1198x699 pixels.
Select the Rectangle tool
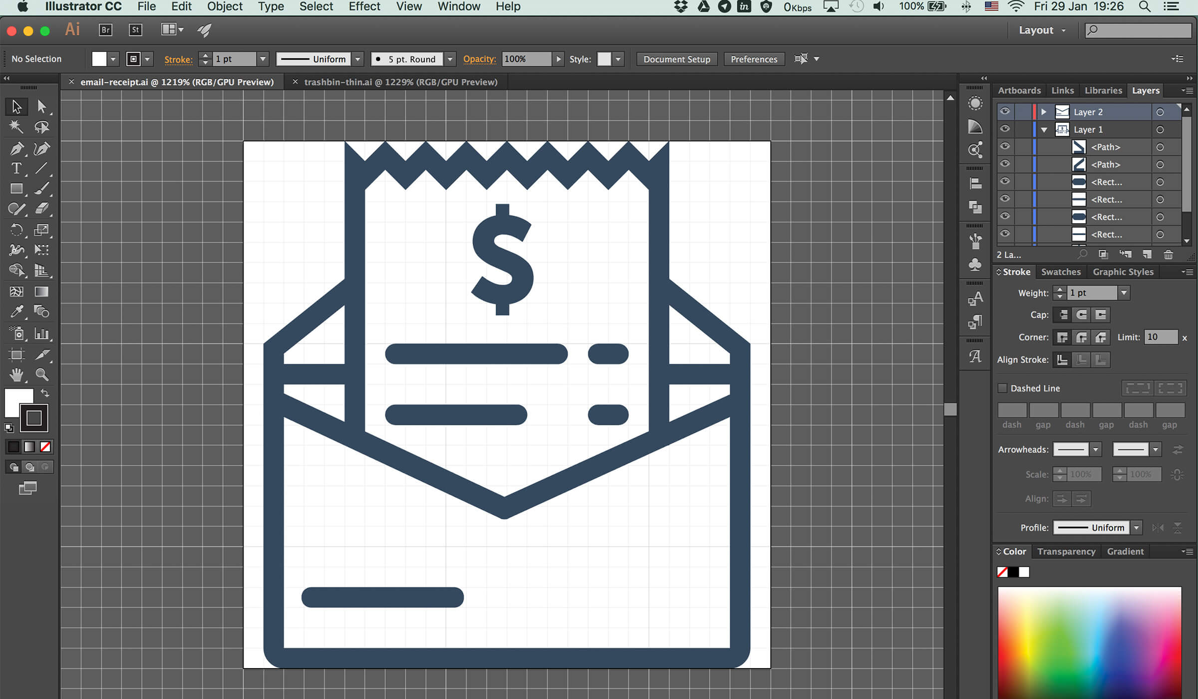point(16,189)
